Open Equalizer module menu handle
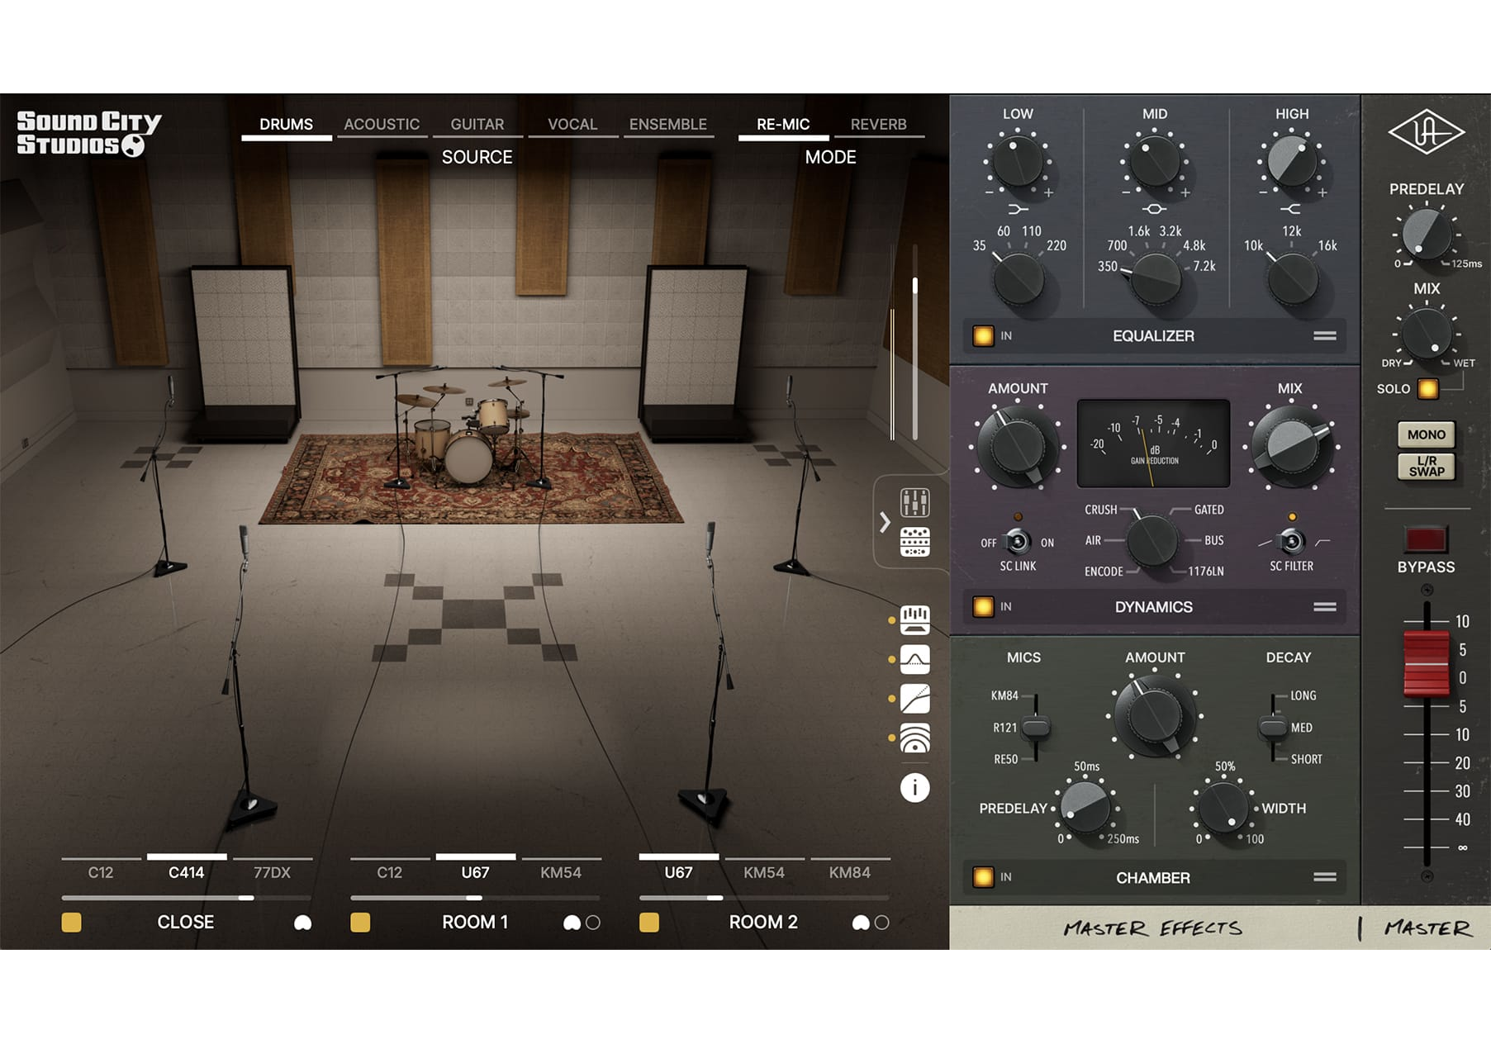The height and width of the screenshot is (1044, 1491). click(x=1325, y=336)
